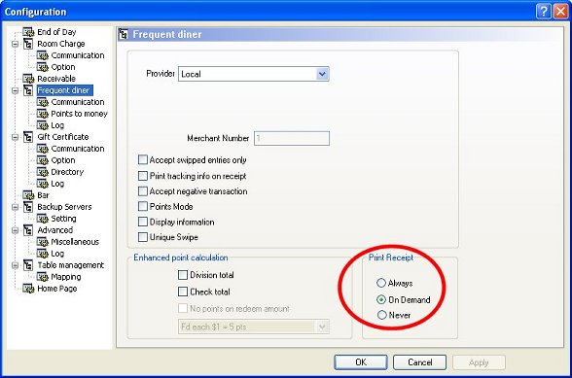Collapse the Frequent diner tree node

15,90
